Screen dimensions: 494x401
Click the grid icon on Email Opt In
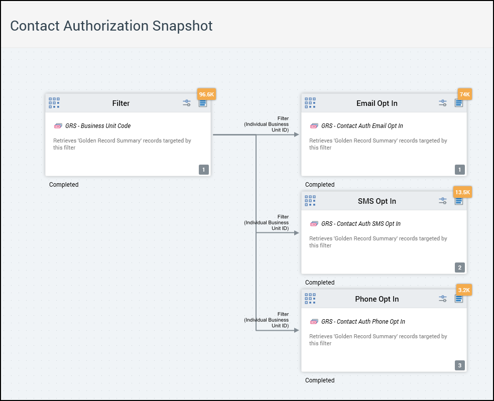click(310, 103)
